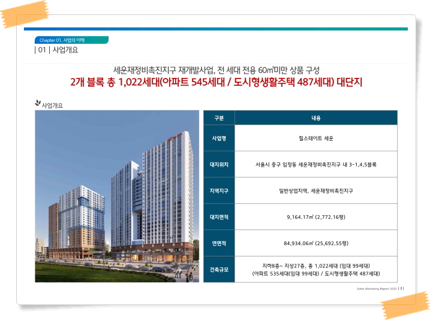Select the red '2개 블록 총 1,022세대' headline
430x320 pixels.
(216, 82)
